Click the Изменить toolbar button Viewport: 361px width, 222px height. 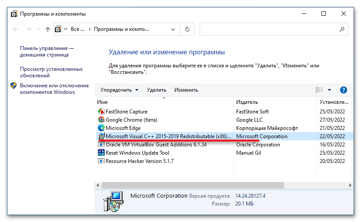pos(186,90)
